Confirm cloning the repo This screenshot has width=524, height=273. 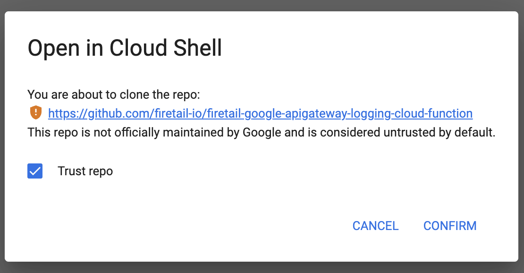[x=449, y=226]
